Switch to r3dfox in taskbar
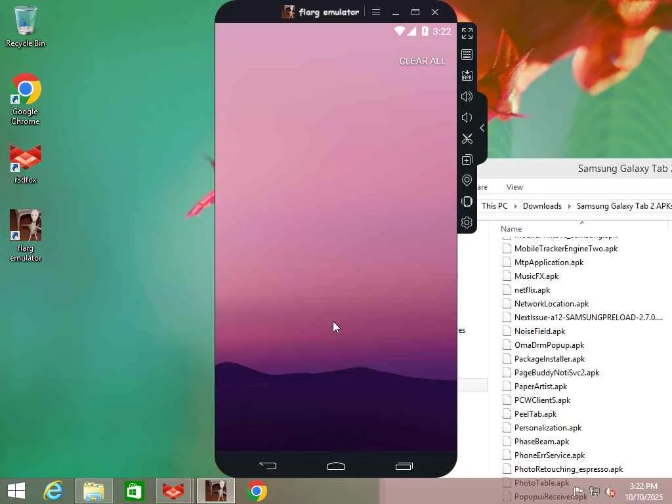The height and width of the screenshot is (504, 672). coord(175,491)
